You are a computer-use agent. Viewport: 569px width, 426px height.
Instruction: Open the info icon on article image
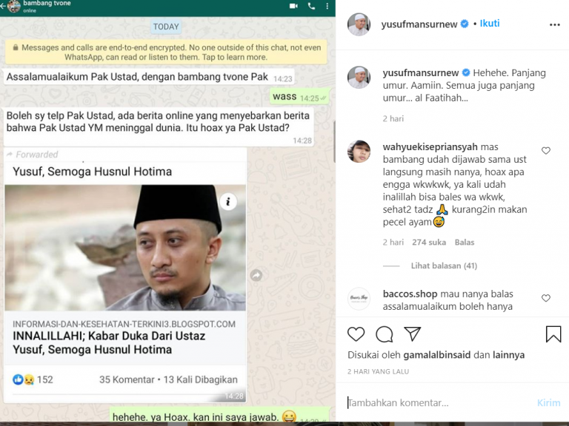(228, 201)
